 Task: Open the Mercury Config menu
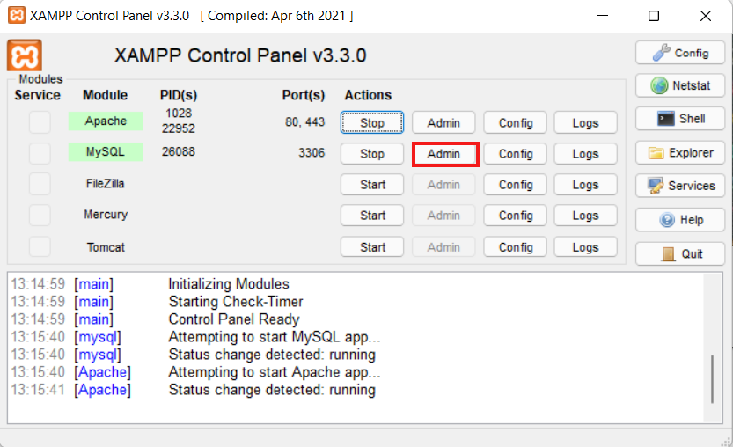(515, 216)
